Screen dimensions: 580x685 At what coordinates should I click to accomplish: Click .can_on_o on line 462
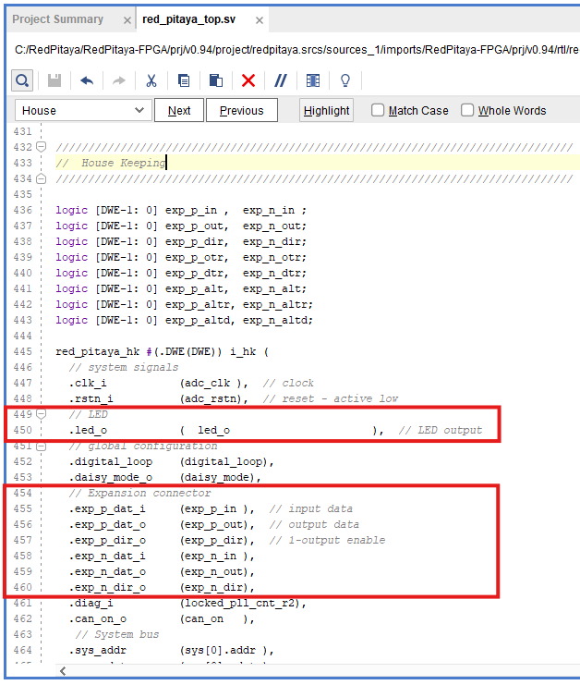pyautogui.click(x=97, y=619)
